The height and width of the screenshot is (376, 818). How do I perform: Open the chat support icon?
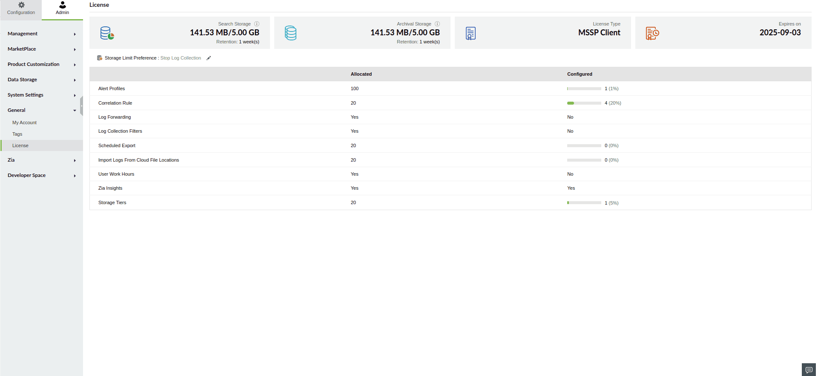(x=809, y=370)
